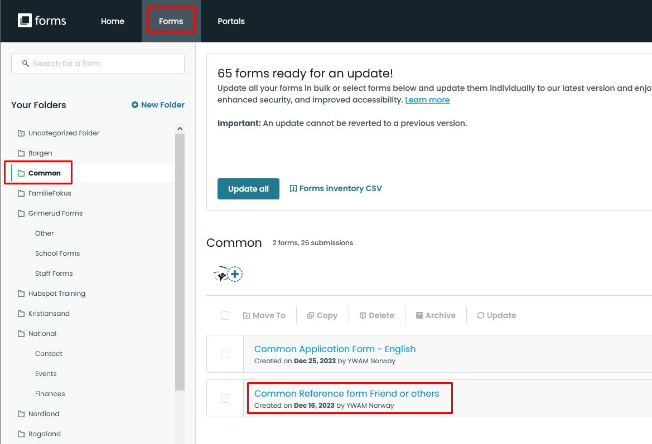The width and height of the screenshot is (652, 444).
Task: Open the FamilieFokus folder
Action: tap(44, 193)
